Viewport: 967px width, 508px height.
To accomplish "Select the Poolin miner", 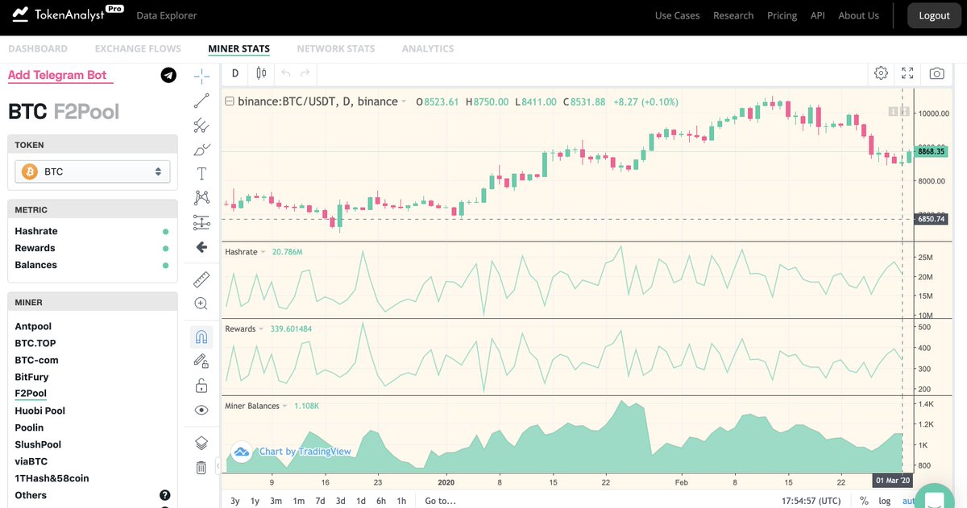I will pos(29,427).
